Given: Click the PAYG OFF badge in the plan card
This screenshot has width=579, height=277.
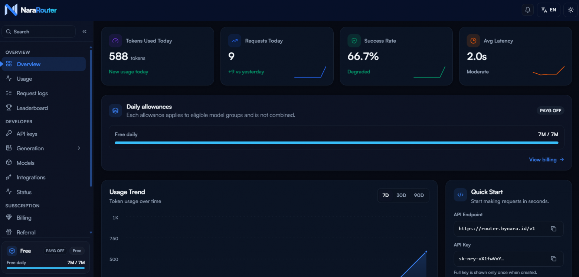Looking at the screenshot, I should tap(55, 251).
